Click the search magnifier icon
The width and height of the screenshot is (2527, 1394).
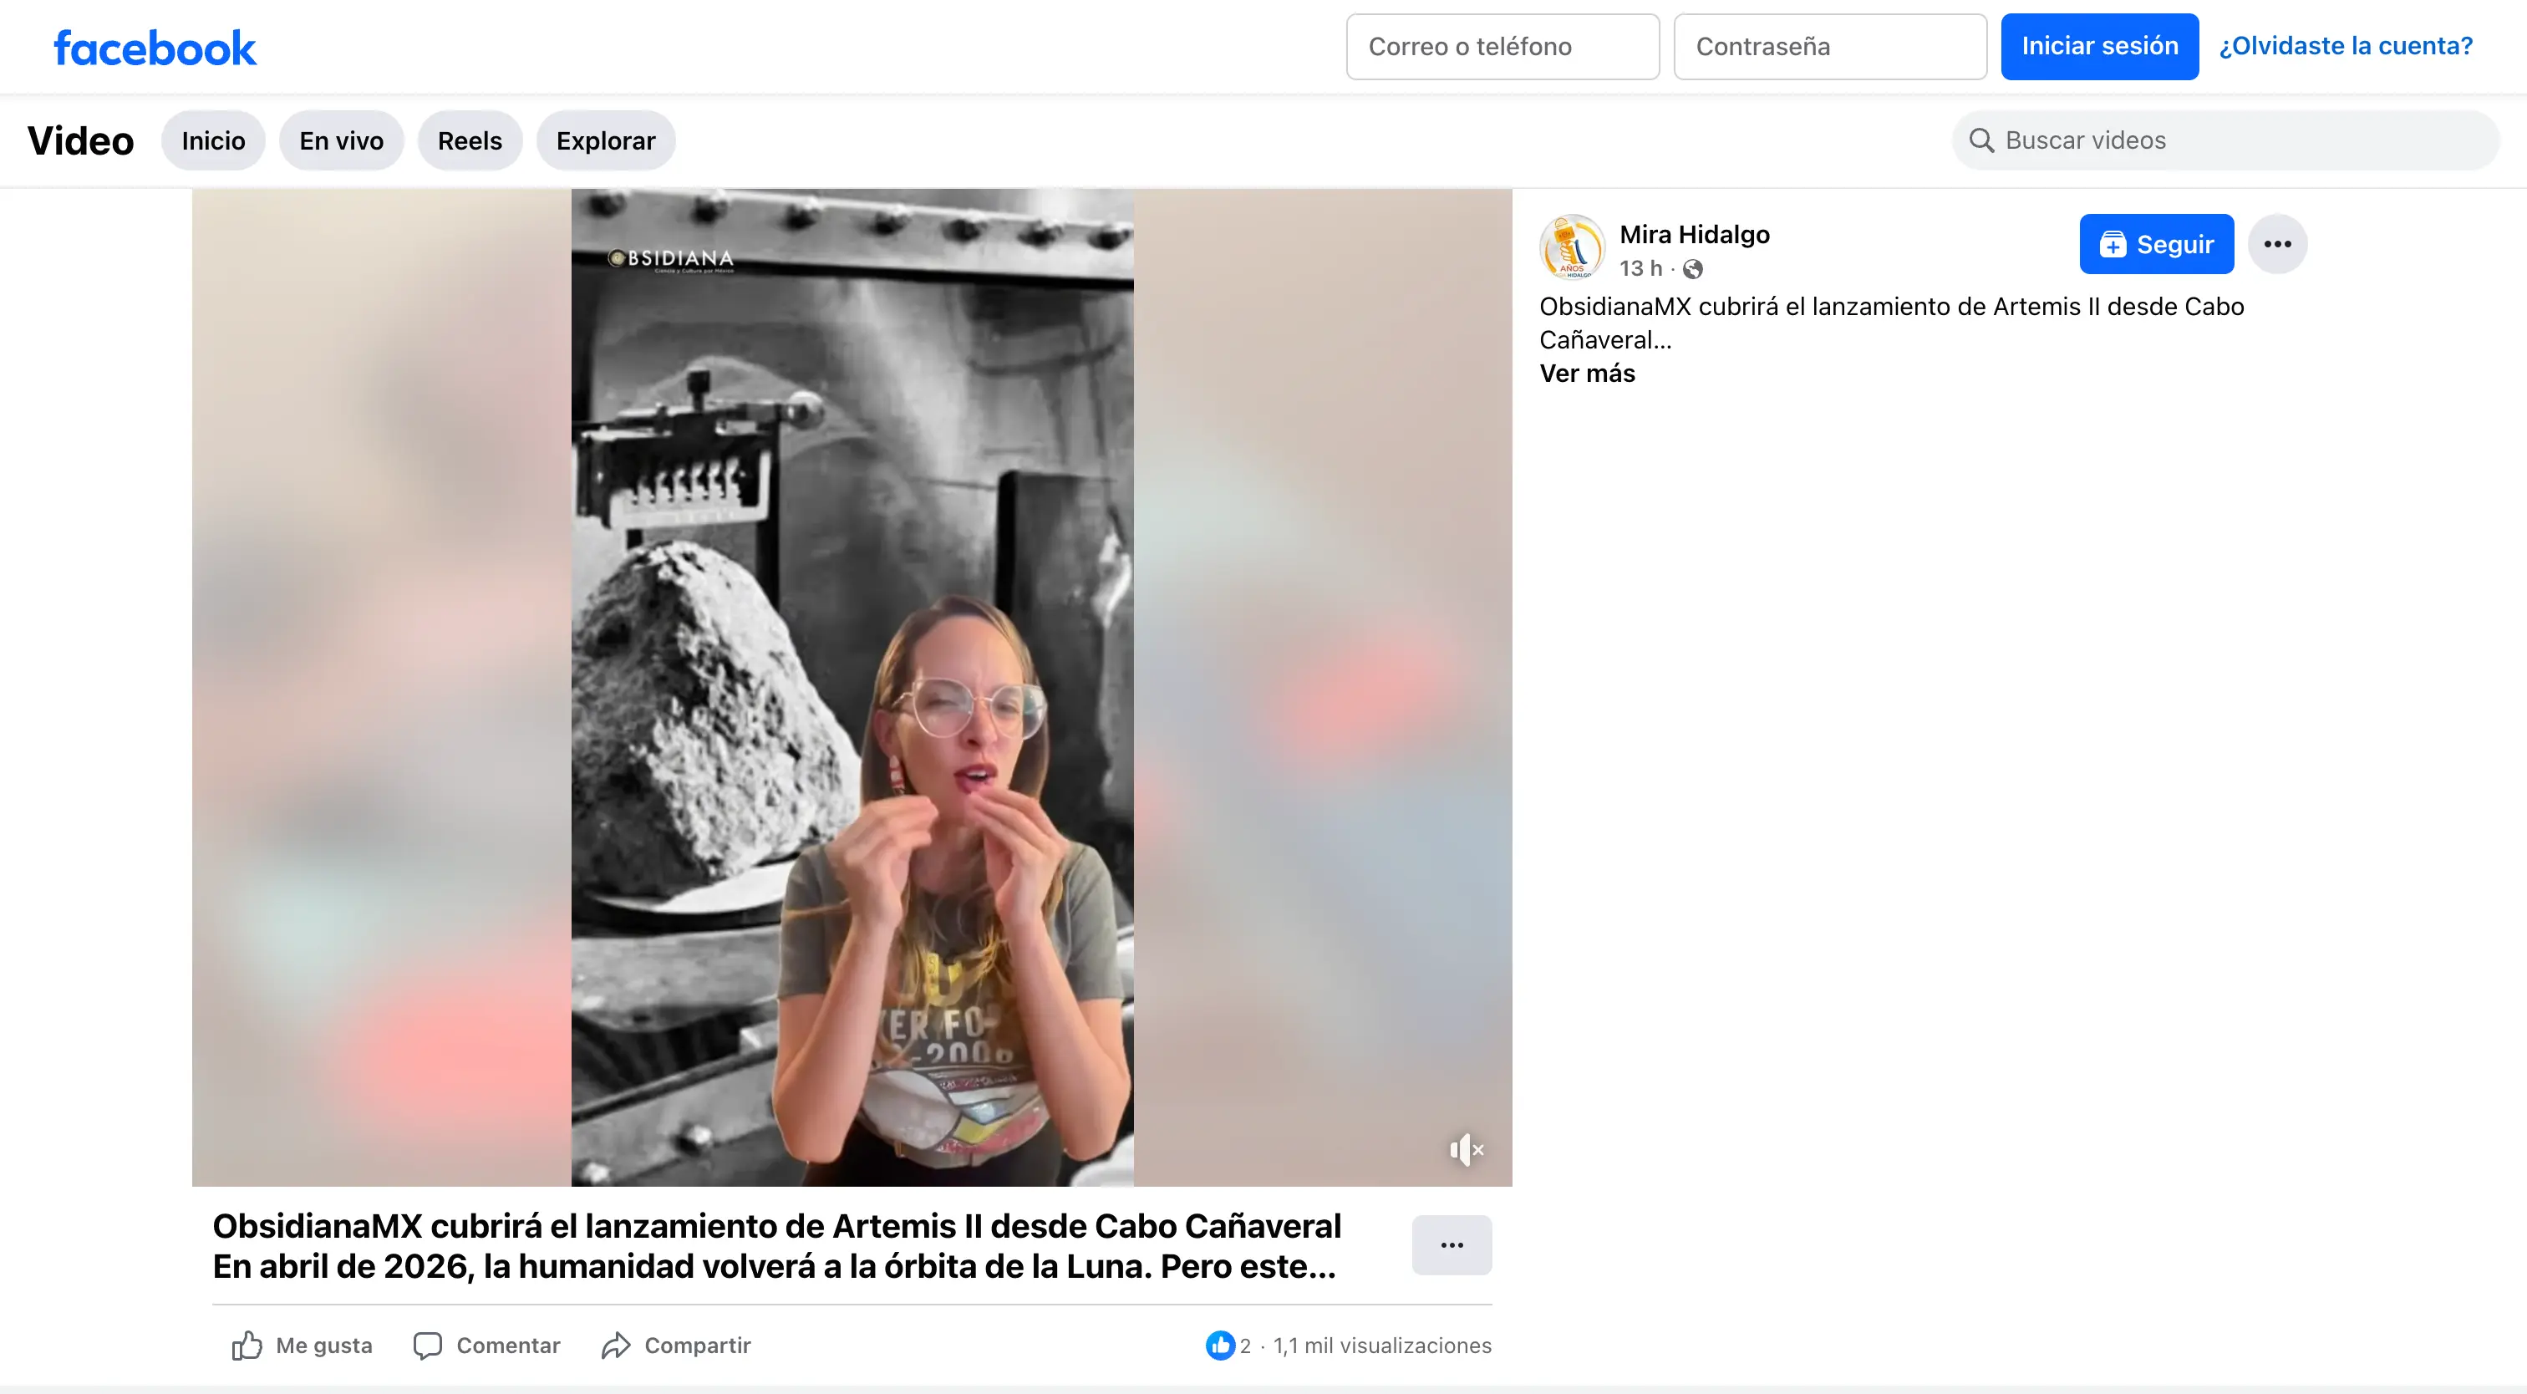(1981, 140)
